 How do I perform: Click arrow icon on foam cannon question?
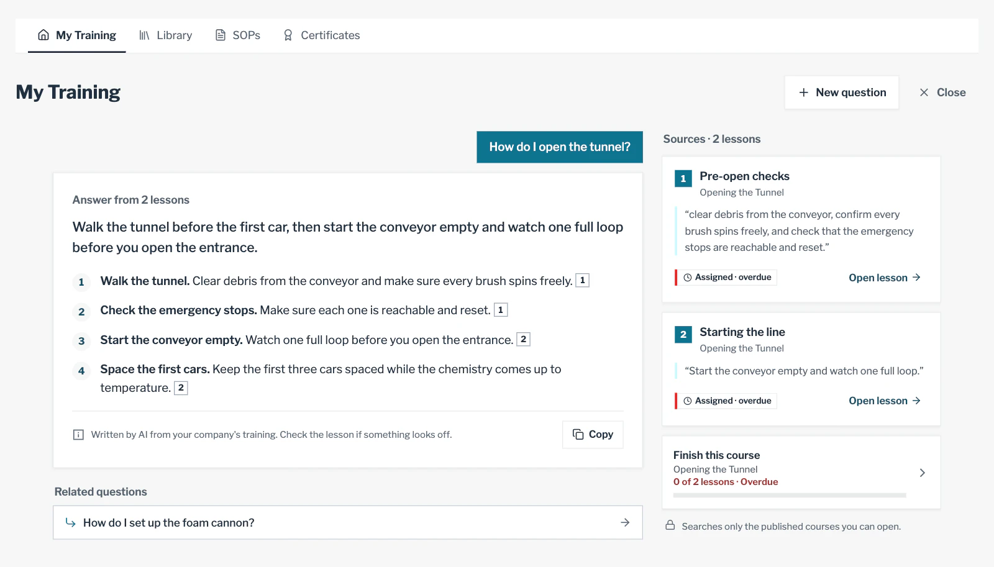(x=625, y=523)
